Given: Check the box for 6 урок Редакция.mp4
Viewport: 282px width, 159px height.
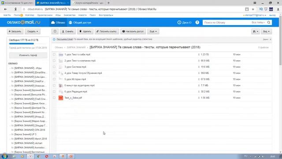Looking at the screenshot, I should 54,91.
